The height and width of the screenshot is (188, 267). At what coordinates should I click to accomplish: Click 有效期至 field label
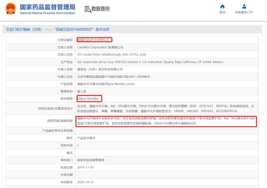pos(67,182)
